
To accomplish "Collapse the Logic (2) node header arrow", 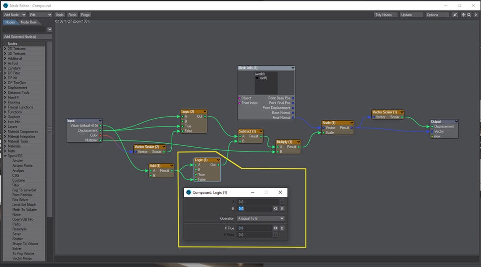I will [204, 112].
